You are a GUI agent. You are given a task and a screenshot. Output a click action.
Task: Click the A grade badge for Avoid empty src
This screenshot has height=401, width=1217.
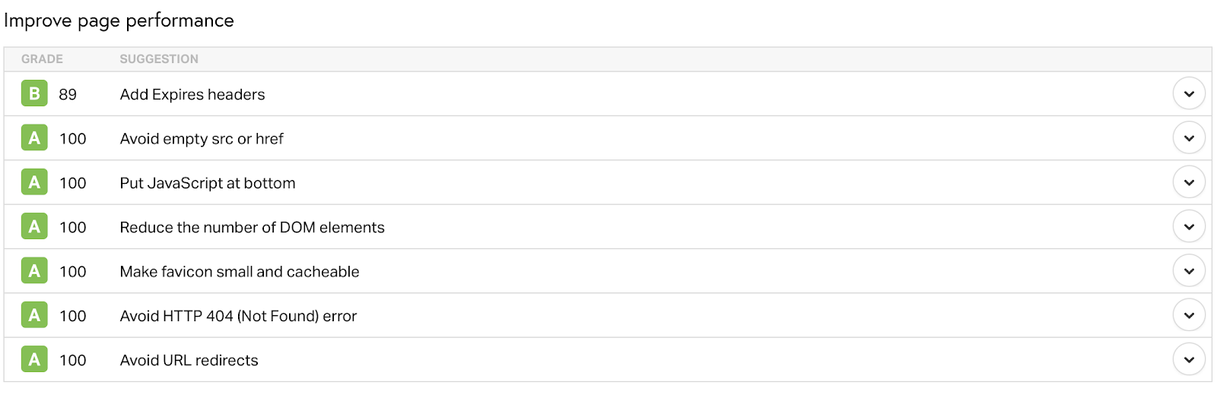click(x=34, y=137)
